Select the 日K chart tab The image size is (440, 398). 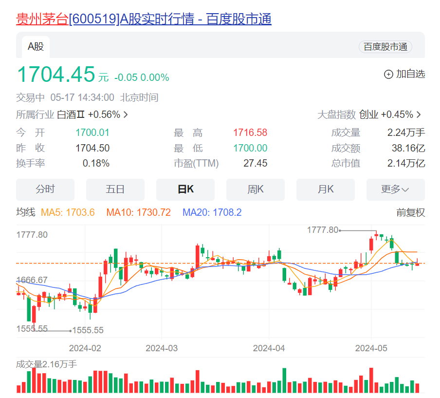click(185, 190)
